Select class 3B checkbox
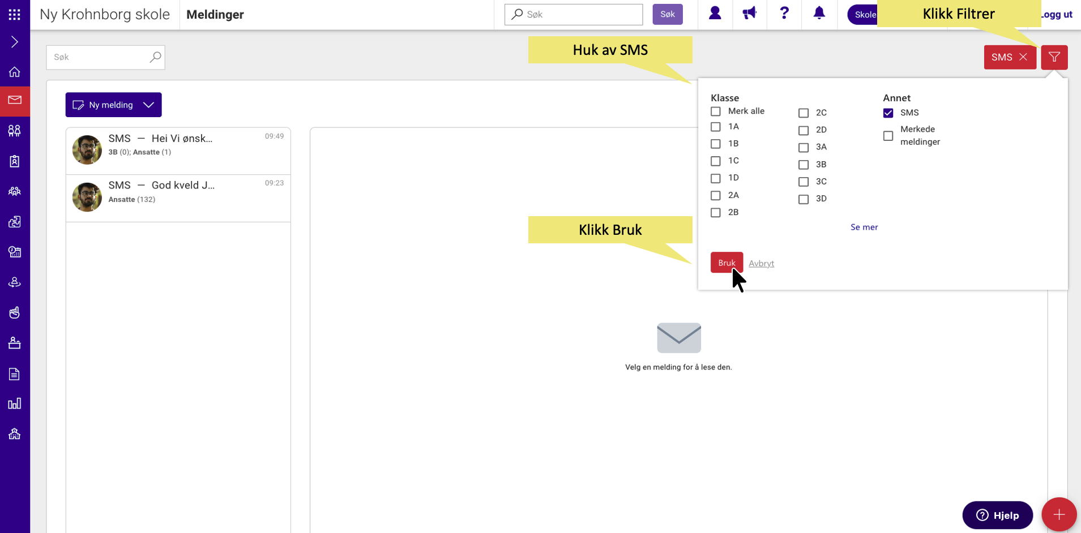Viewport: 1081px width, 533px height. coord(803,165)
